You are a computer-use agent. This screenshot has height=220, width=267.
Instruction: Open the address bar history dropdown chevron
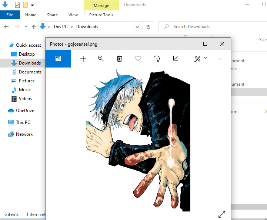[137, 27]
